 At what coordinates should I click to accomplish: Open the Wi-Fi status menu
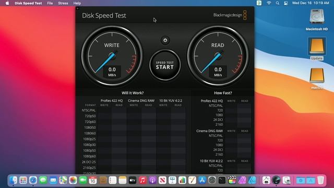tap(269, 3)
